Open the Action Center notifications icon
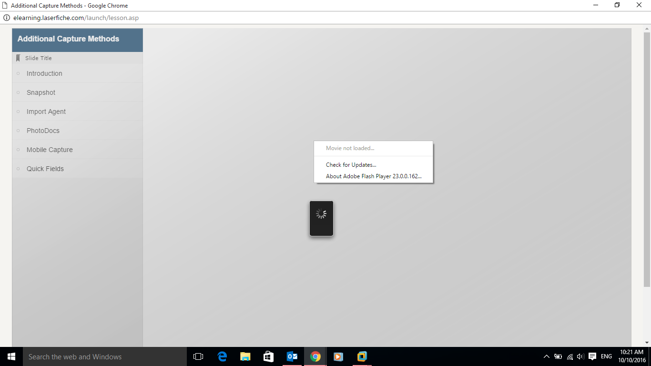Screen dimensions: 651x366 (592, 356)
